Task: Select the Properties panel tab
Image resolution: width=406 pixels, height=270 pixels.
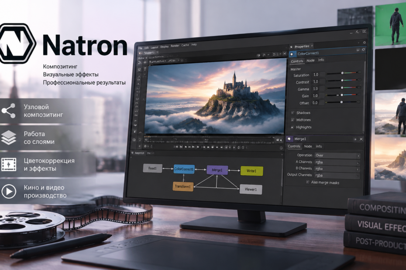Action: click(302, 47)
